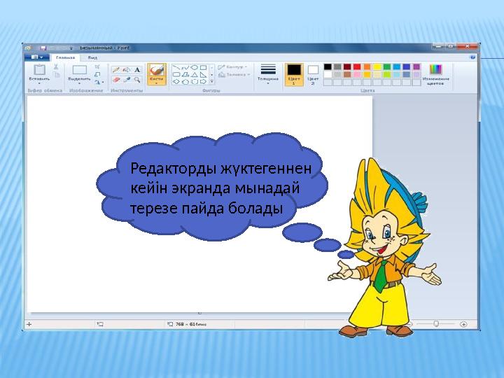
Task: Pick the black color swatch
Action: coord(327,67)
